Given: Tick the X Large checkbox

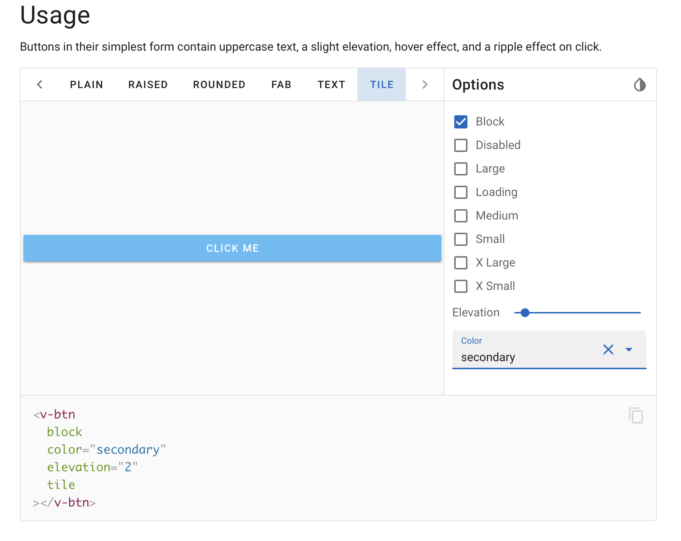Looking at the screenshot, I should pos(461,263).
